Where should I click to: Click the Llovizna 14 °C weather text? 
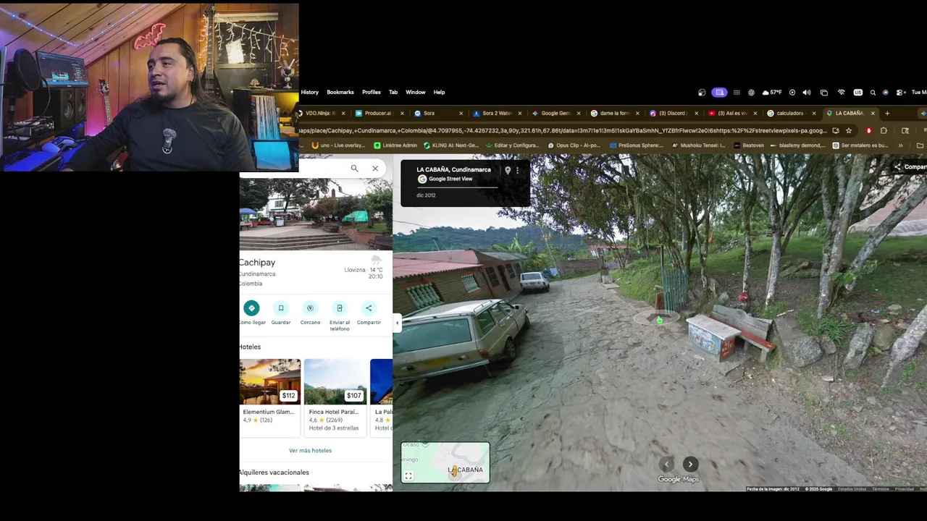pos(364,270)
